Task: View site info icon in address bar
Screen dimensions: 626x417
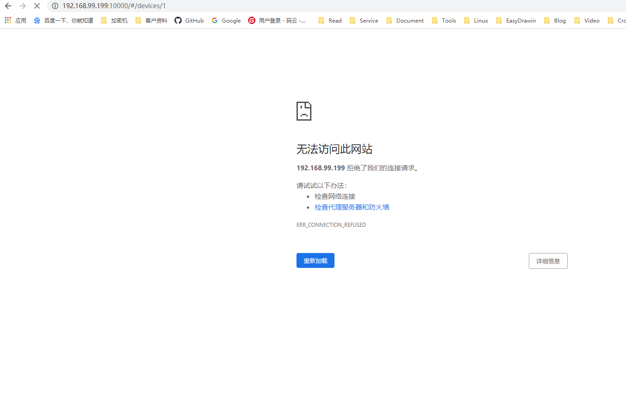Action: 55,6
